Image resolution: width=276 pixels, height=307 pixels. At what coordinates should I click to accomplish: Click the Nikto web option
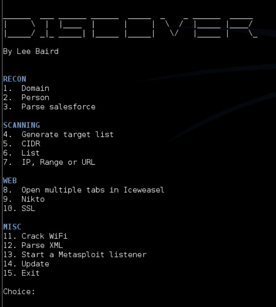point(24,199)
